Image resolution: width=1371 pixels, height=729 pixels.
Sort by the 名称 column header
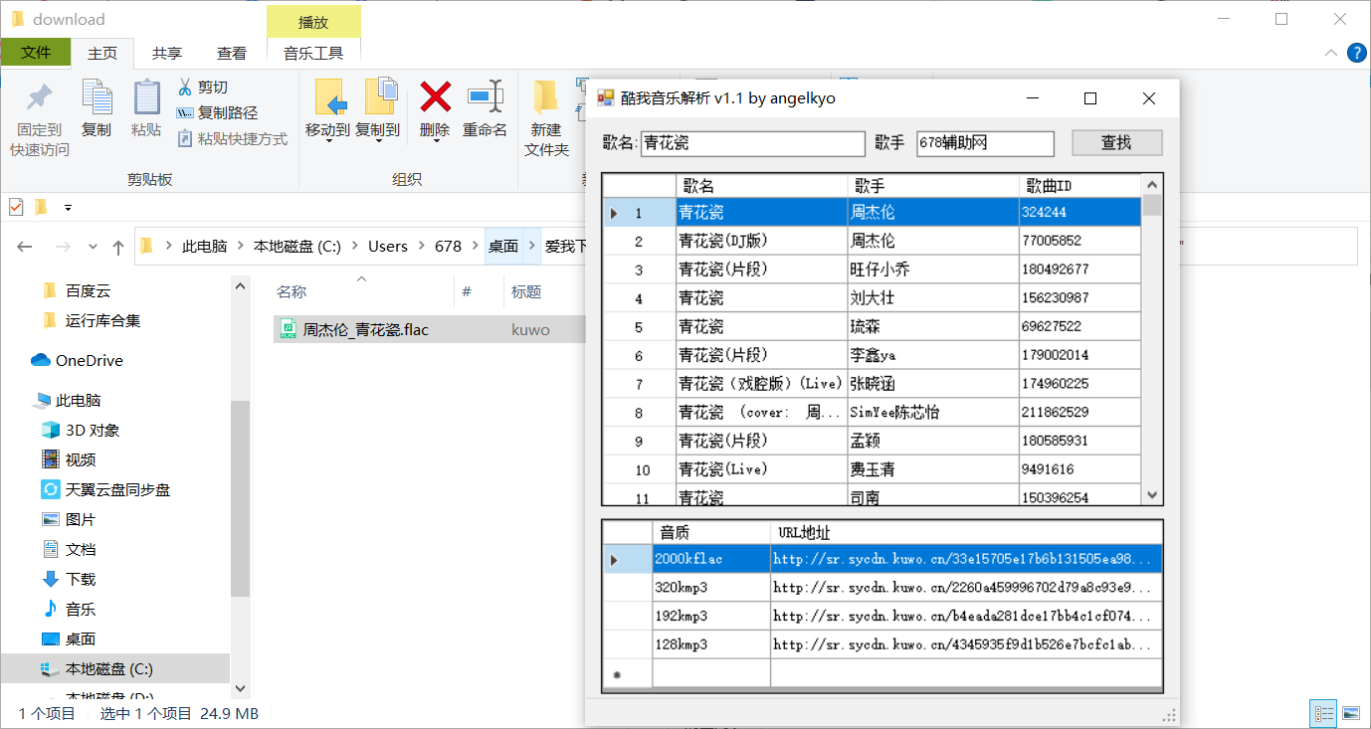(x=292, y=291)
